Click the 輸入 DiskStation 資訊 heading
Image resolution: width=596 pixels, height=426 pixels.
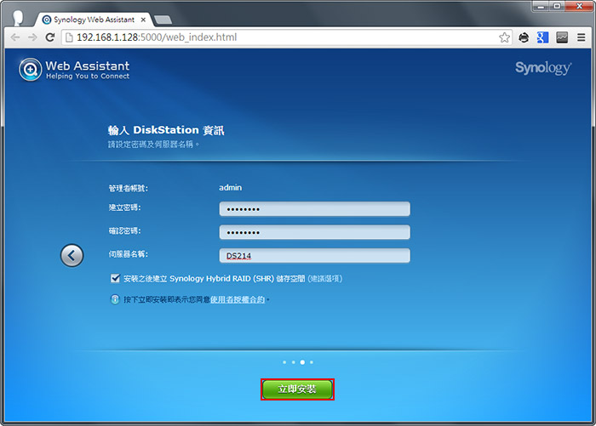166,130
